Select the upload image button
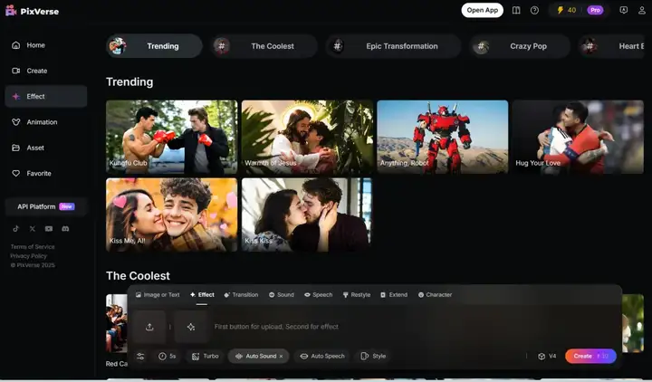 pos(149,327)
